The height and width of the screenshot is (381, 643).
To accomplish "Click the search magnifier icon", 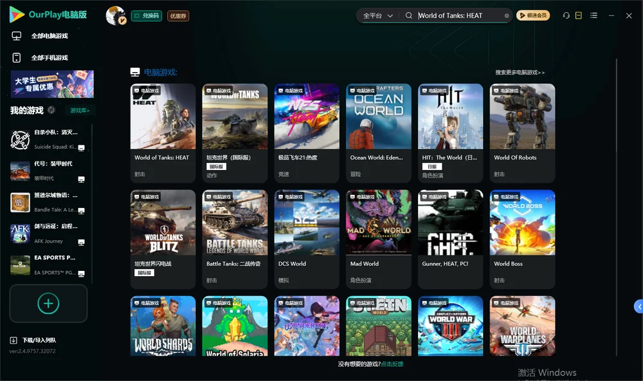I will pyautogui.click(x=409, y=15).
